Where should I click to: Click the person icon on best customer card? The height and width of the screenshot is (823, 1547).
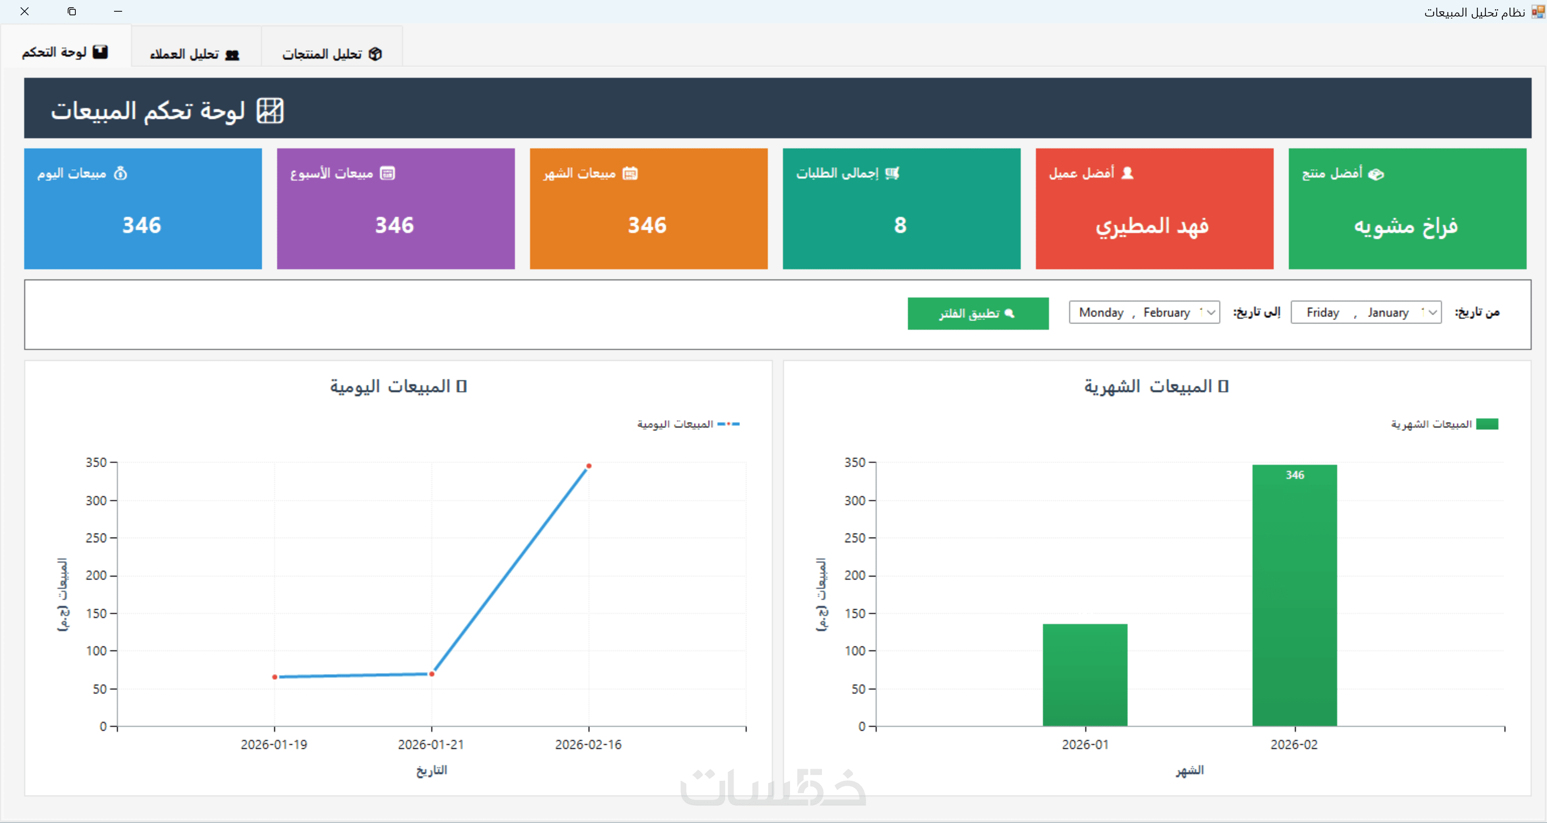pos(1127,173)
